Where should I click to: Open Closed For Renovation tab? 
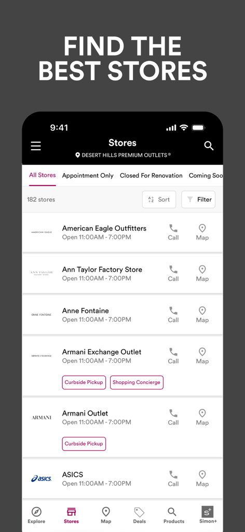151,176
